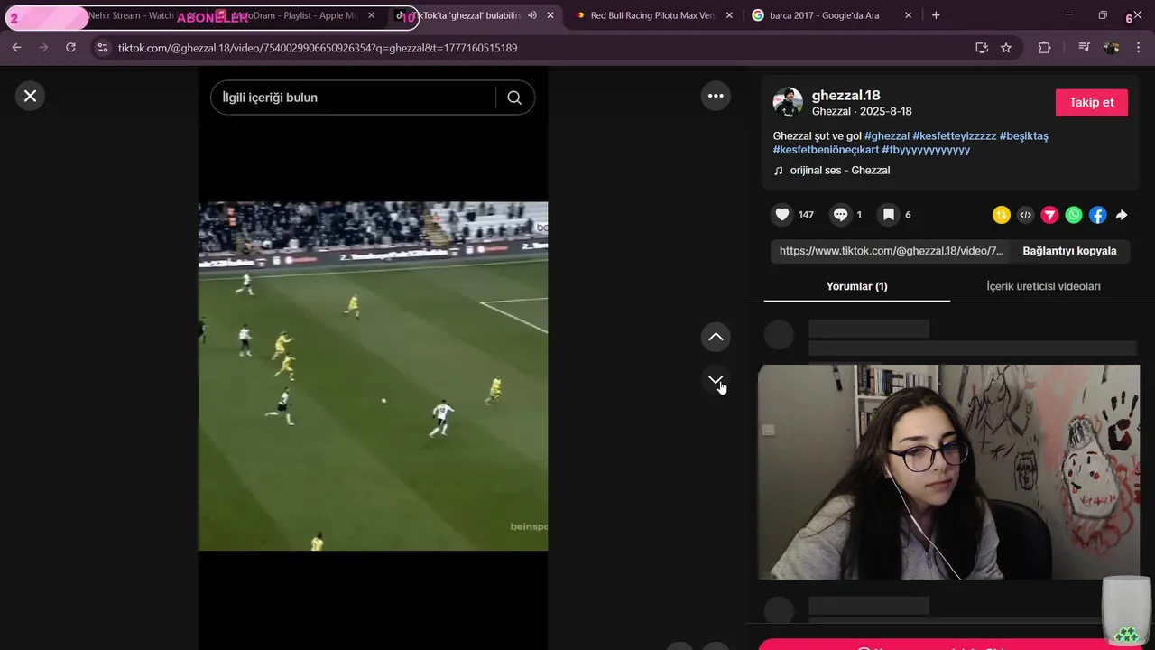Screen dimensions: 1155x650
Task: Click the tiktok.com address bar URL
Action: (318, 48)
